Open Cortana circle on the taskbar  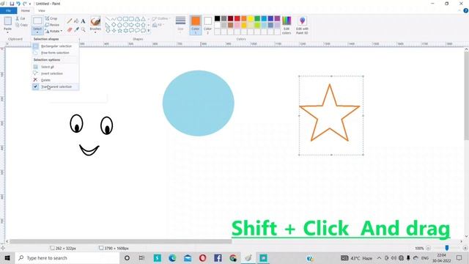(x=127, y=258)
